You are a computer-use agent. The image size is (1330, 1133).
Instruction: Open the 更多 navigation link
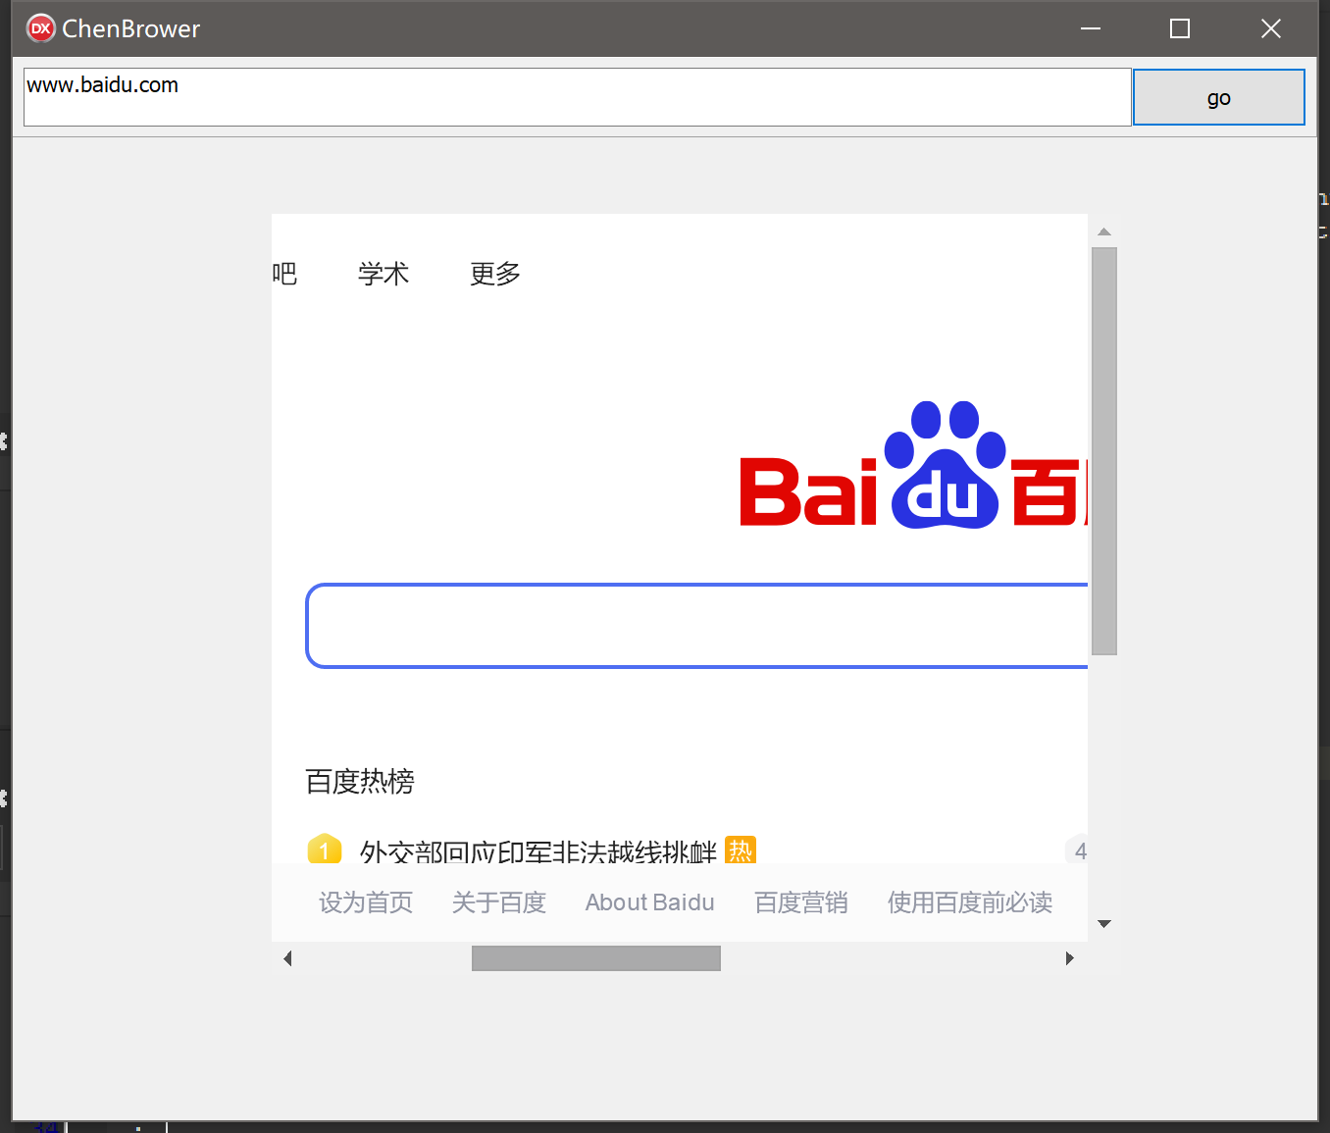(x=495, y=274)
